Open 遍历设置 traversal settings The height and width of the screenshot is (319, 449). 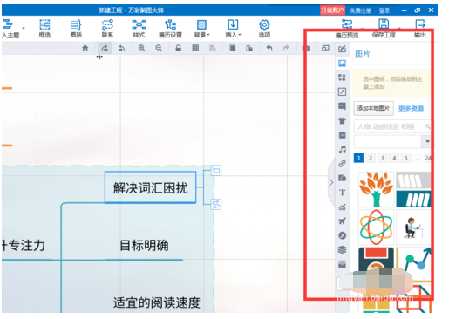(x=170, y=28)
